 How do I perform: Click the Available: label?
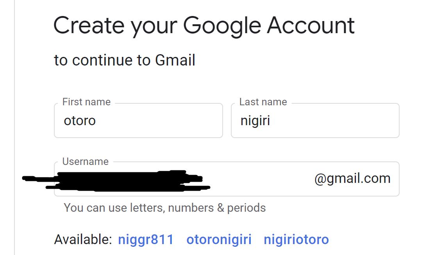coord(82,239)
